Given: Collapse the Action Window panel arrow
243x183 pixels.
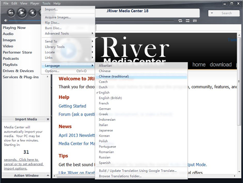Looking at the screenshot, I should 48,175.
